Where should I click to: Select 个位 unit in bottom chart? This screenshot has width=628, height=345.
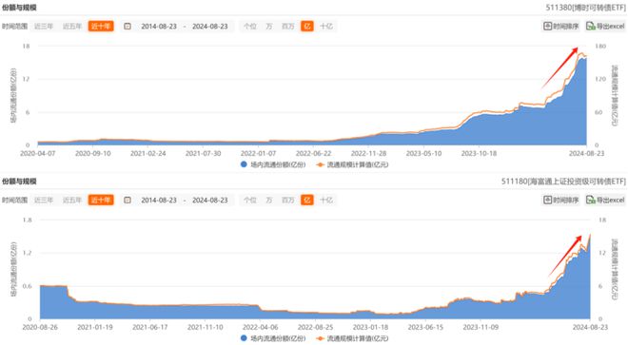[250, 201]
